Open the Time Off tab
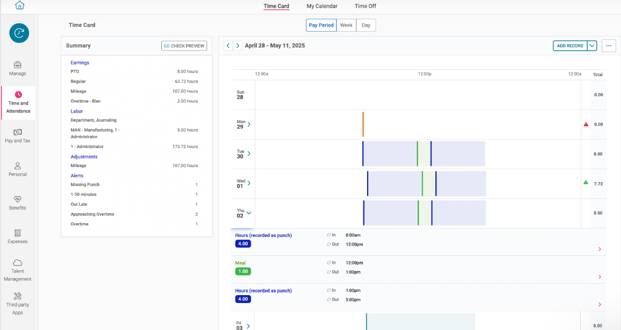The height and width of the screenshot is (330, 621). pyautogui.click(x=366, y=6)
